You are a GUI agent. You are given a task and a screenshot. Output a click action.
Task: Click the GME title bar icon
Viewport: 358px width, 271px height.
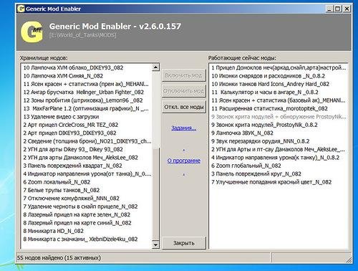tap(21, 9)
